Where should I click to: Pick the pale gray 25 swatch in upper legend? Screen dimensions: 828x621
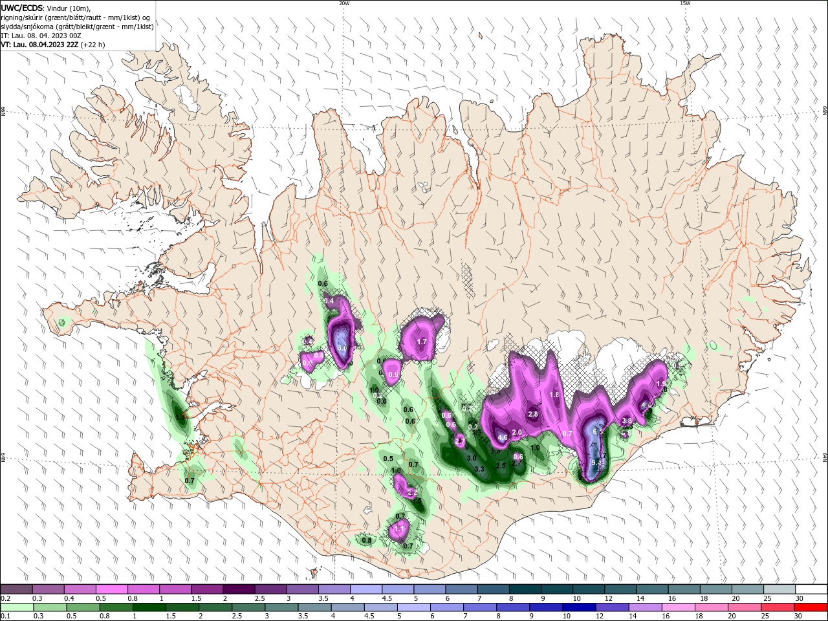779,589
